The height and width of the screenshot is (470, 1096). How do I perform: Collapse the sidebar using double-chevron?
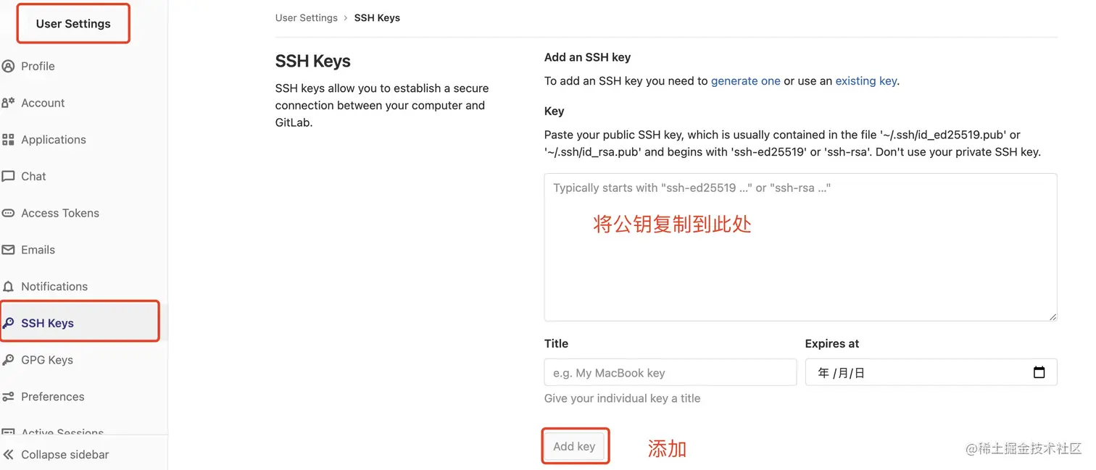[x=9, y=455]
